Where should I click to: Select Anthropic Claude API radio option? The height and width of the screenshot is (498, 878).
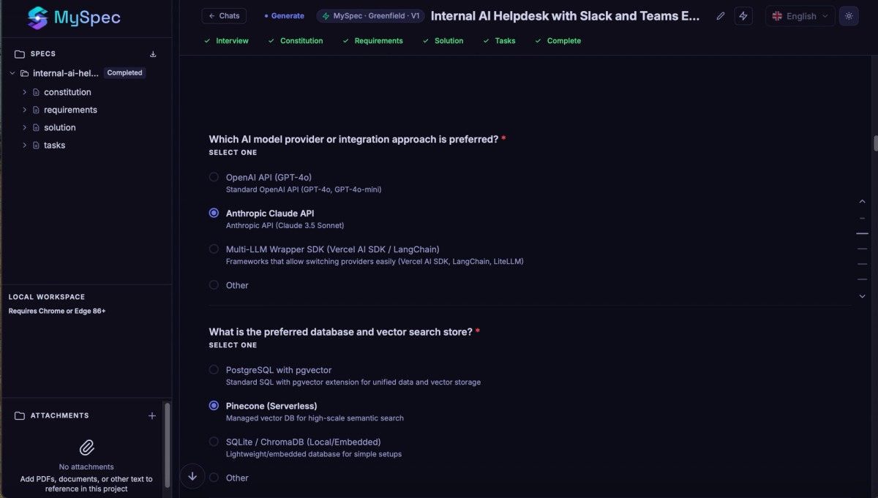(214, 213)
